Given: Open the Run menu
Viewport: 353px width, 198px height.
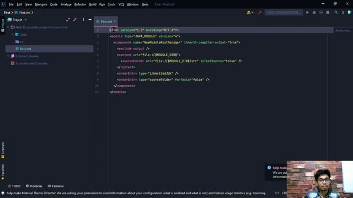Looking at the screenshot, I should tap(102, 4).
